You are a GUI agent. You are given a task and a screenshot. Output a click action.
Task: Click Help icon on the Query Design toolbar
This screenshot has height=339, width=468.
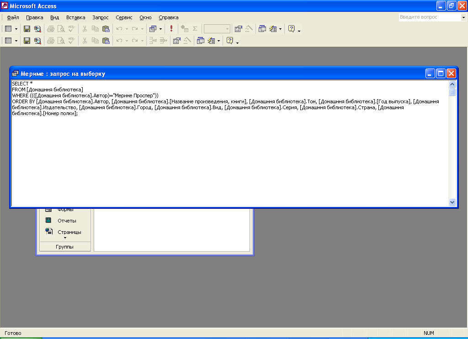292,29
